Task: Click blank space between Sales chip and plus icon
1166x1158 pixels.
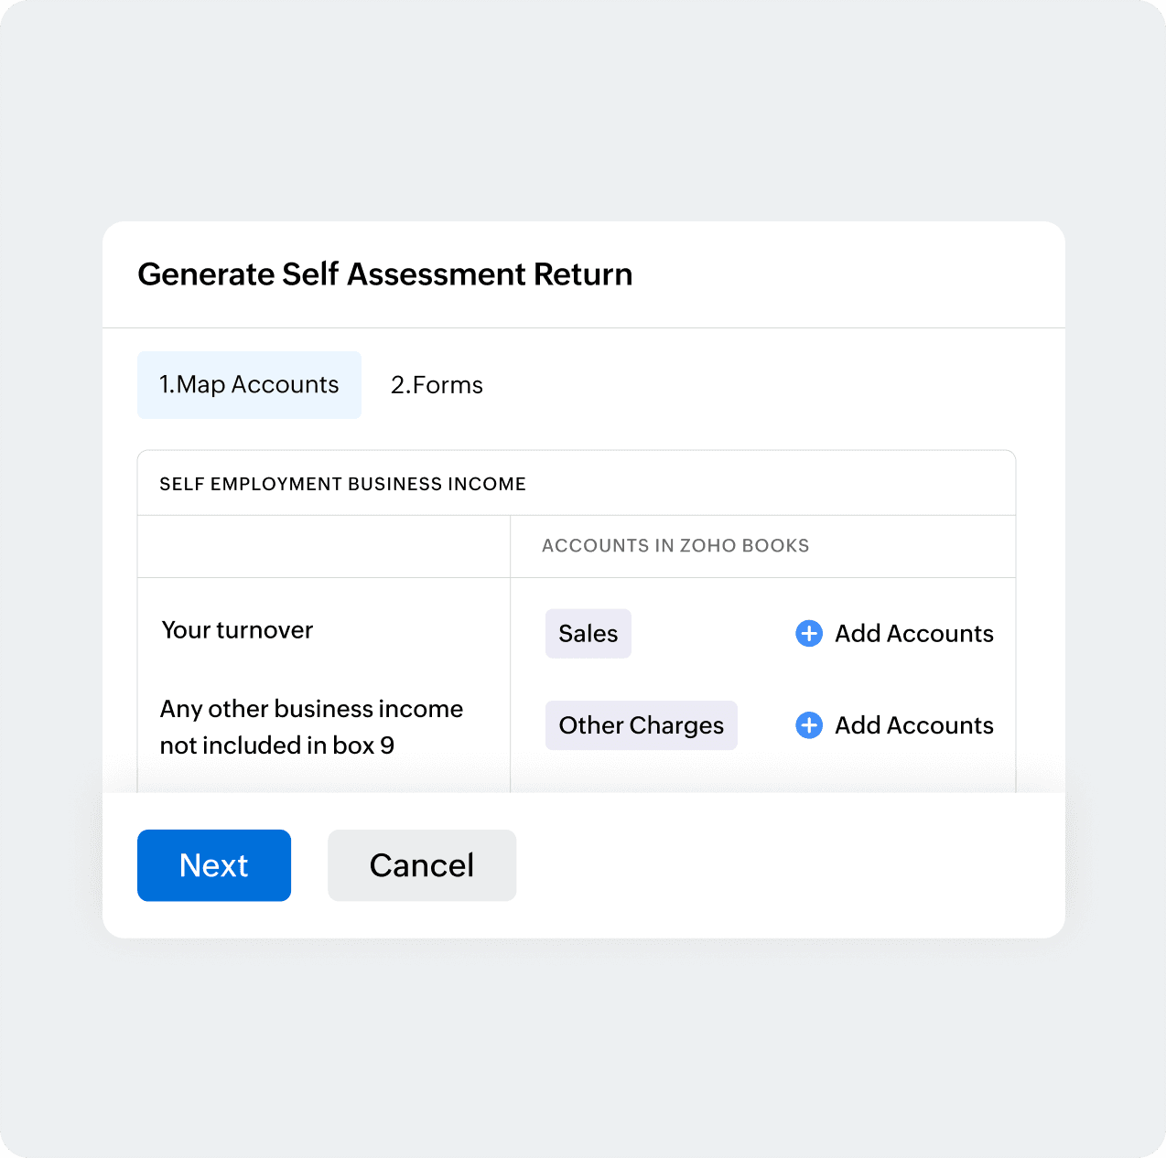Action: tap(713, 634)
